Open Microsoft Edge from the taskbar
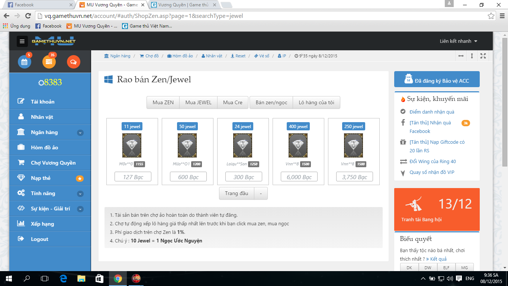Viewport: 508px width, 286px height. [64, 278]
